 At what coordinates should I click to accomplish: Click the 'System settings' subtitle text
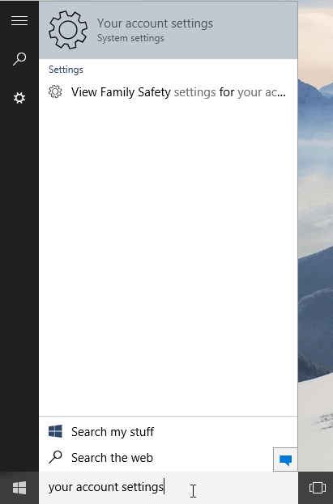pos(130,38)
